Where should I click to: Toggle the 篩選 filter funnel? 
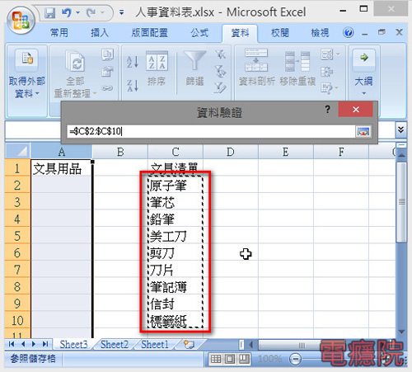coord(194,68)
